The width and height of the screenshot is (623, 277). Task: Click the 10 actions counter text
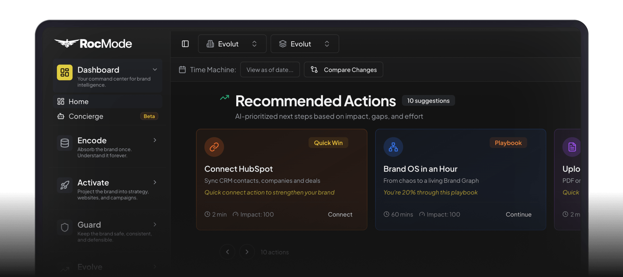pos(275,252)
